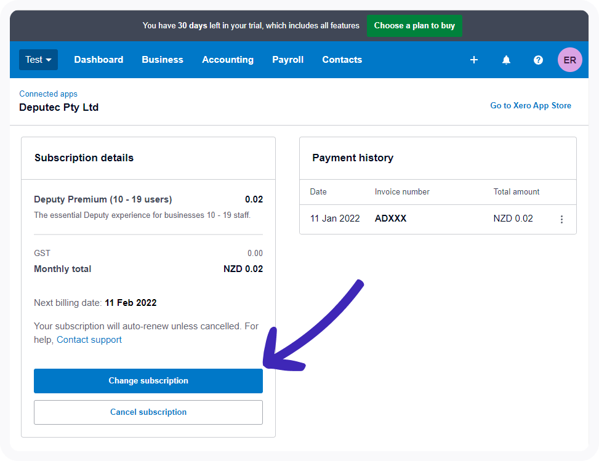The width and height of the screenshot is (599, 461).
Task: Click the Cancel subscription button
Action: click(x=148, y=412)
